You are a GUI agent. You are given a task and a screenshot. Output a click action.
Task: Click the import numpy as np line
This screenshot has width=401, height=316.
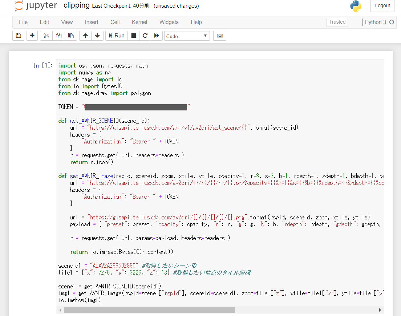pos(85,73)
